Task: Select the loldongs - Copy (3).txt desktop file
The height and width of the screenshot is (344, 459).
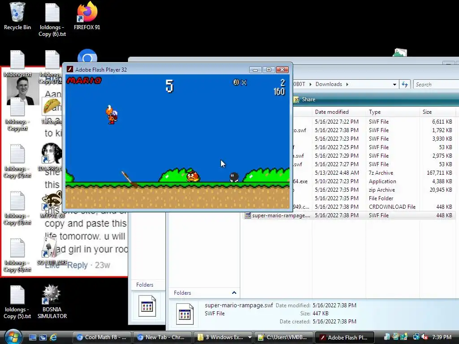Action: [17, 208]
